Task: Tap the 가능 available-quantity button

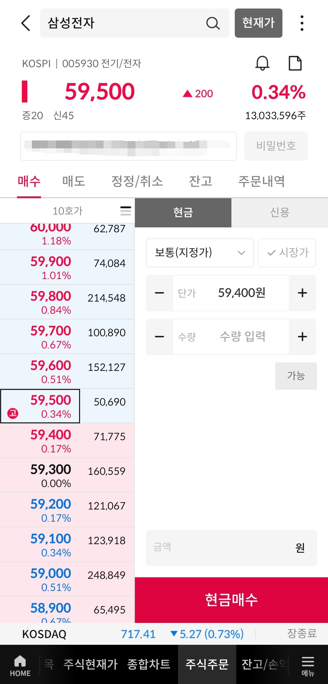Action: click(x=296, y=376)
